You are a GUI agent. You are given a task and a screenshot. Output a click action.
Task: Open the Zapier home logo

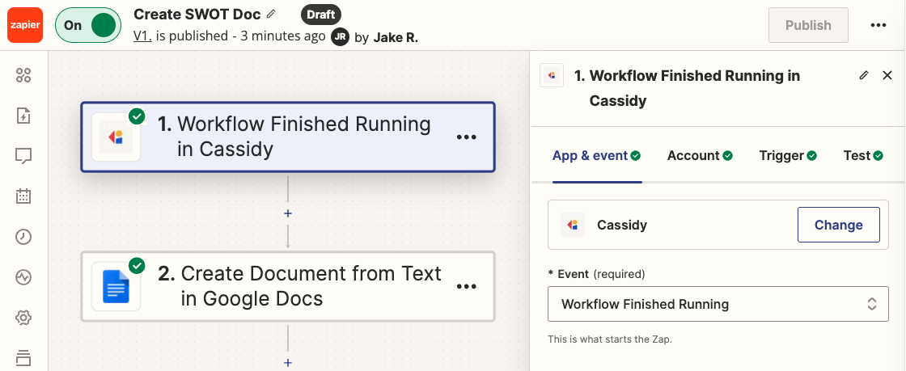(25, 25)
